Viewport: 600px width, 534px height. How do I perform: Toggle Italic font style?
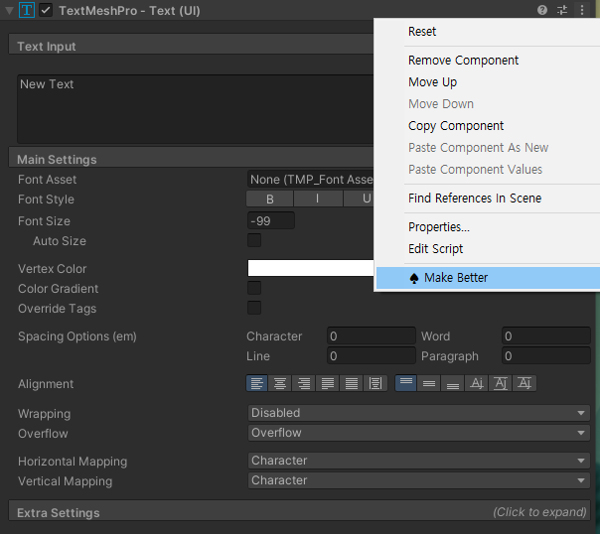(x=318, y=199)
